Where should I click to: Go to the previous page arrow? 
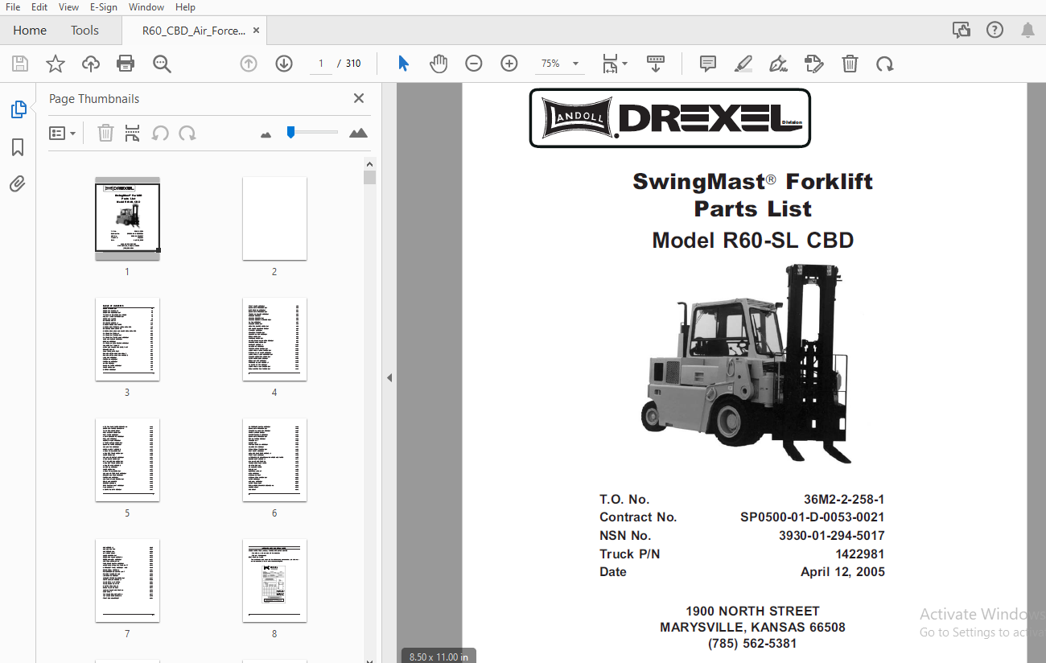click(249, 64)
